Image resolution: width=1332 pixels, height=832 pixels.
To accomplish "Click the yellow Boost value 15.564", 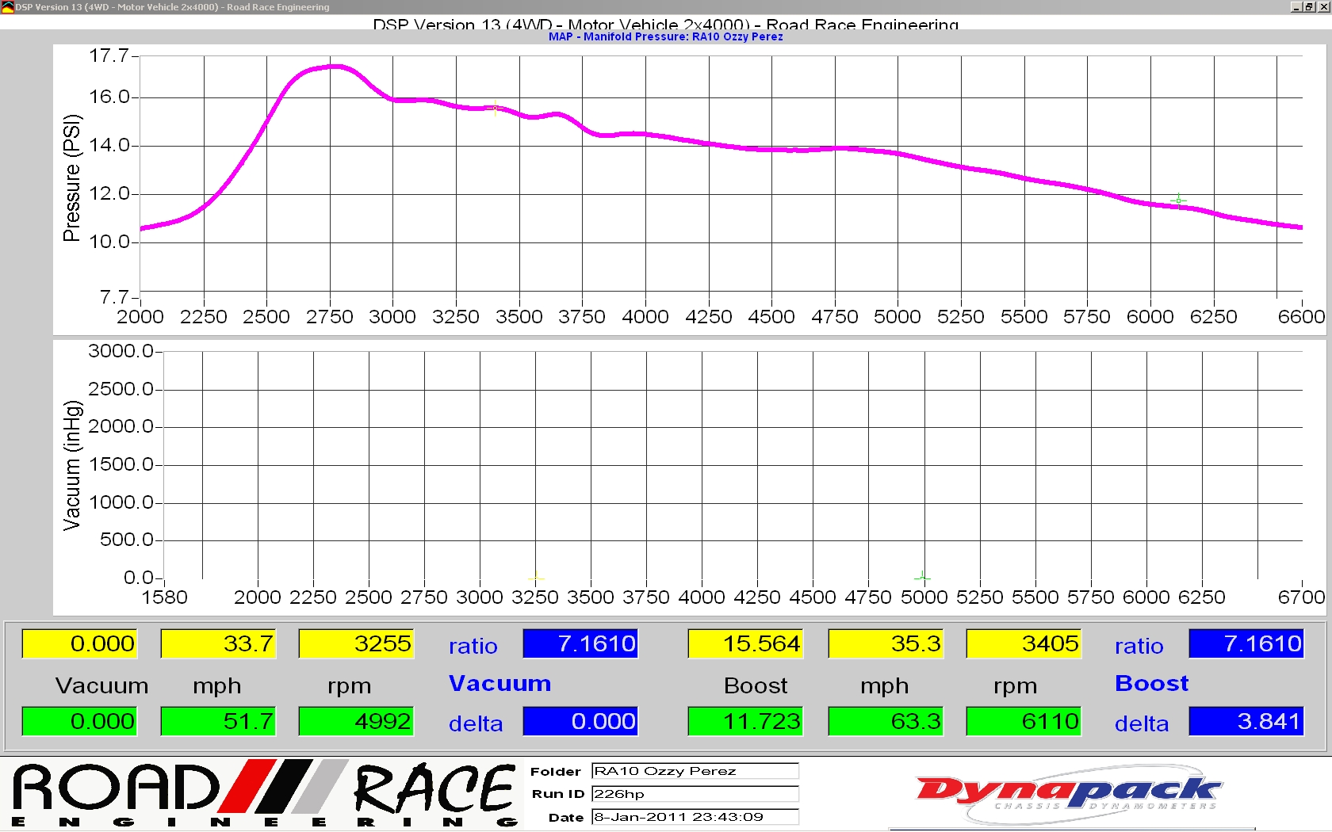I will coord(747,643).
